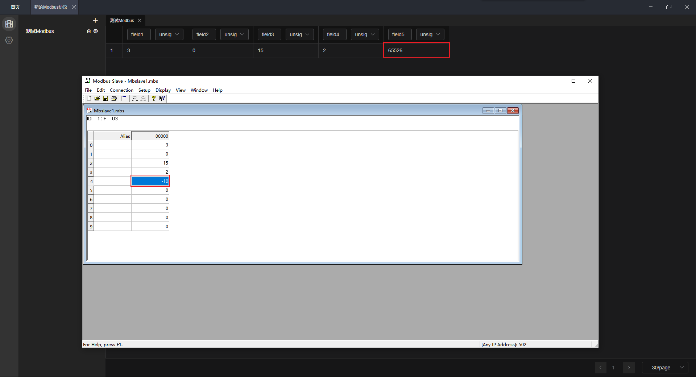Select 测试Modbus in the left list
Image resolution: width=696 pixels, height=377 pixels.
[x=40, y=31]
